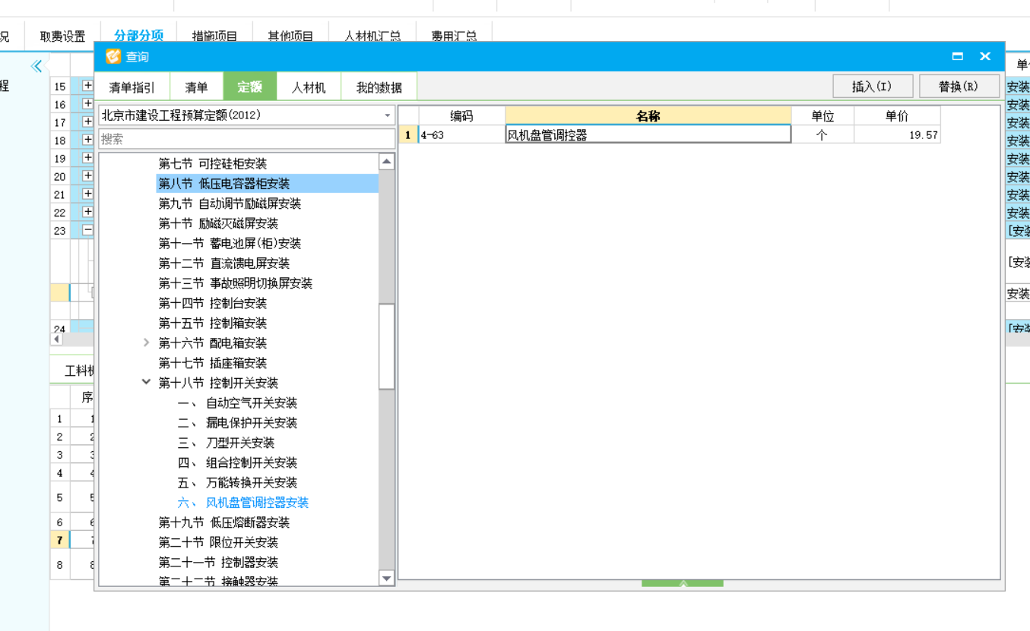Select 六、风机盘管调控器安装
Screen dimensions: 1030x631
(243, 503)
